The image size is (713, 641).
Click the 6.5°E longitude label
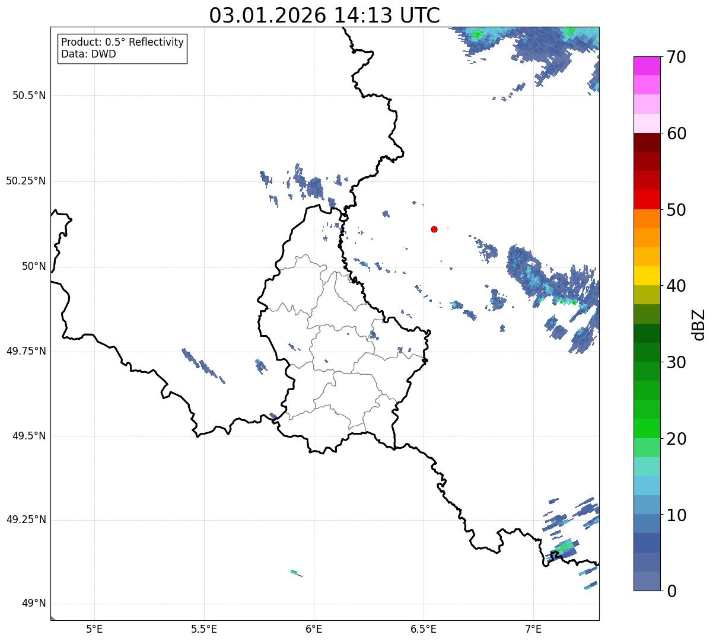pos(424,629)
